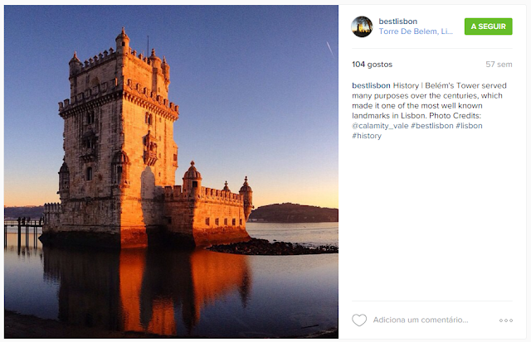The width and height of the screenshot is (531, 342).
Task: Click the dark hill on the photo's horizon
Action: pyautogui.click(x=294, y=213)
